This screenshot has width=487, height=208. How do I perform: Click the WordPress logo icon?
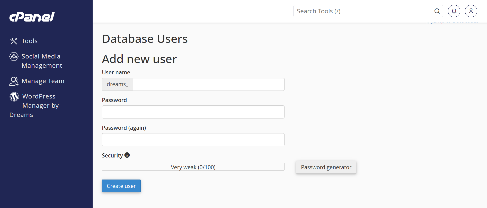click(14, 97)
